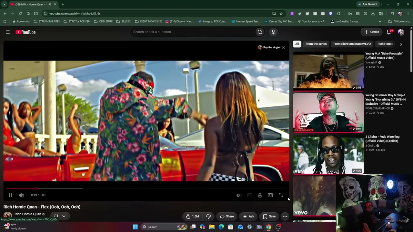Switch to theater mode view

pos(270,195)
